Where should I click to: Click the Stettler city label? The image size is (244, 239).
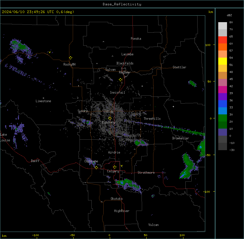[x=179, y=67]
